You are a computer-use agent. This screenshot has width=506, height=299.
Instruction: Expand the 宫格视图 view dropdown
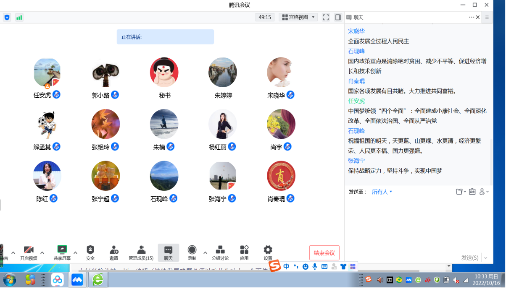[x=298, y=17]
